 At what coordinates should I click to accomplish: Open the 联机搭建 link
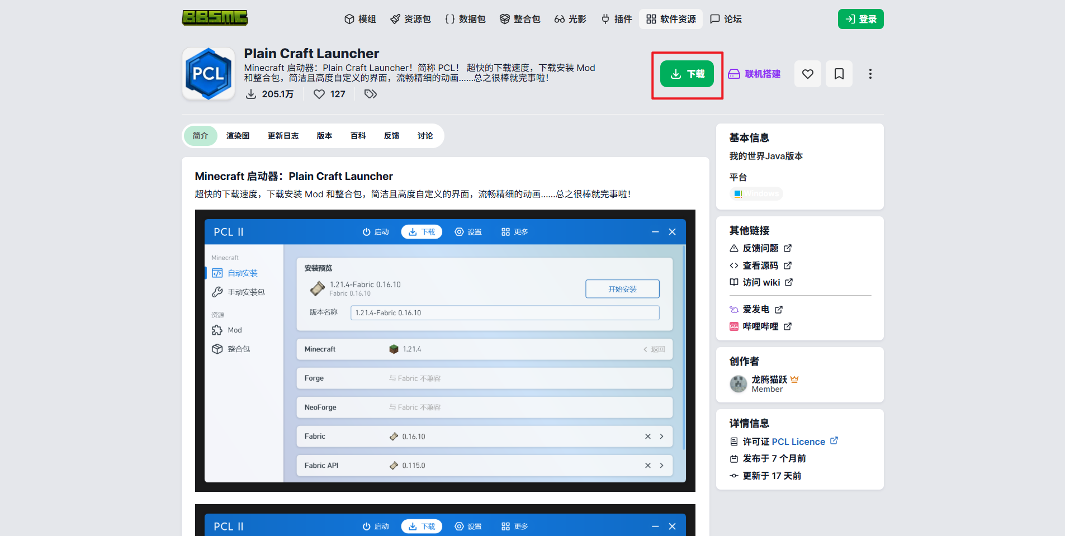click(755, 74)
